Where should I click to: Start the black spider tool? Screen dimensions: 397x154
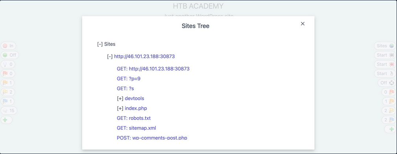point(385,55)
